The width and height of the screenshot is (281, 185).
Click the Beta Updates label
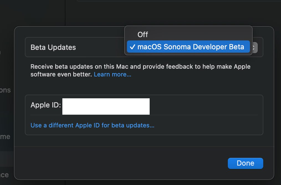[x=53, y=47]
